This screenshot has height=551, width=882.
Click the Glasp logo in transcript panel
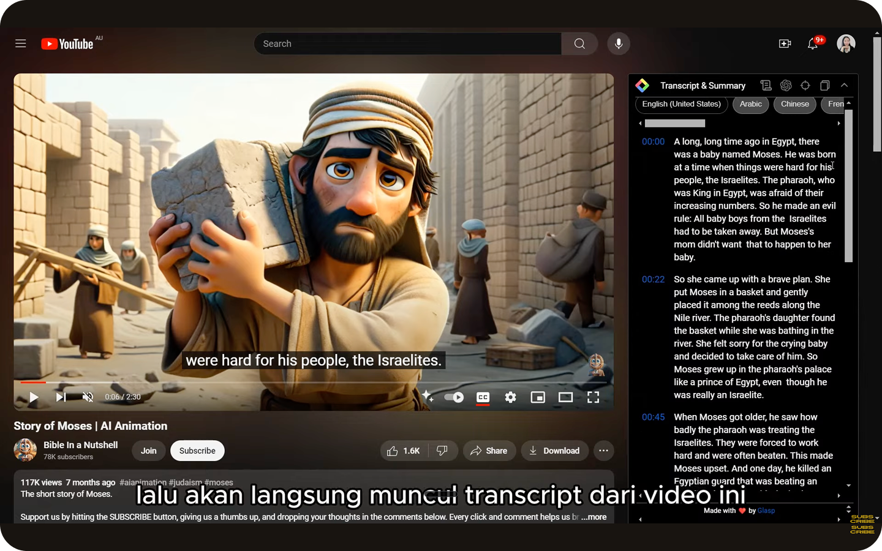(x=642, y=86)
